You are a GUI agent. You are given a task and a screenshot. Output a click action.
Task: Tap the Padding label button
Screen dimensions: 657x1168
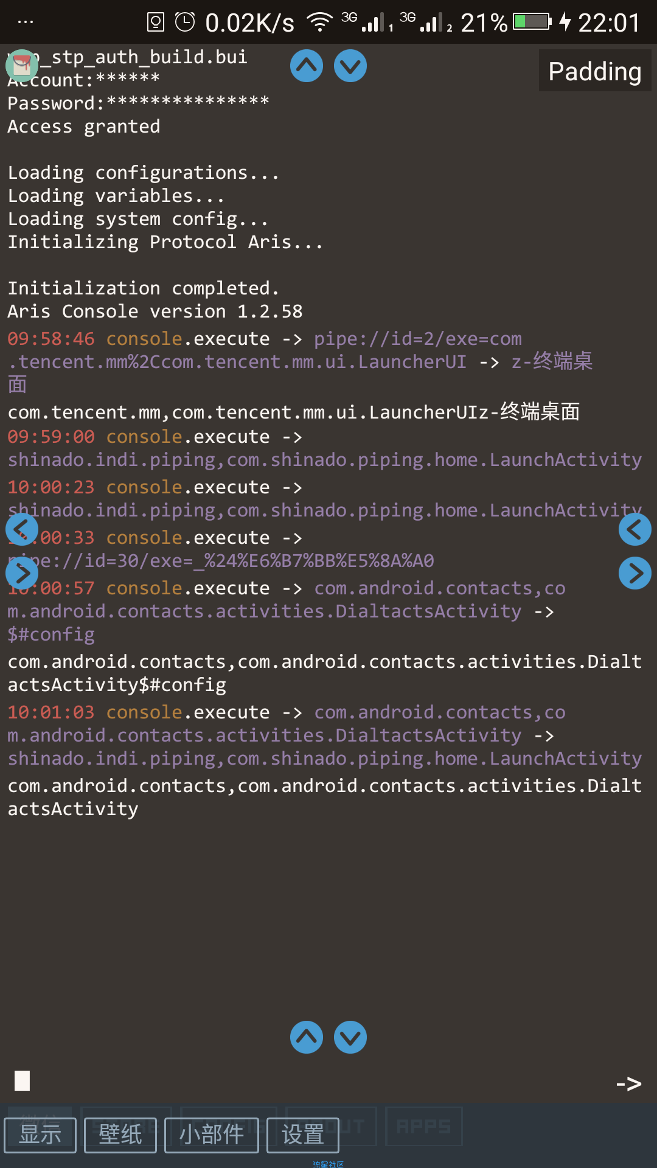point(595,71)
